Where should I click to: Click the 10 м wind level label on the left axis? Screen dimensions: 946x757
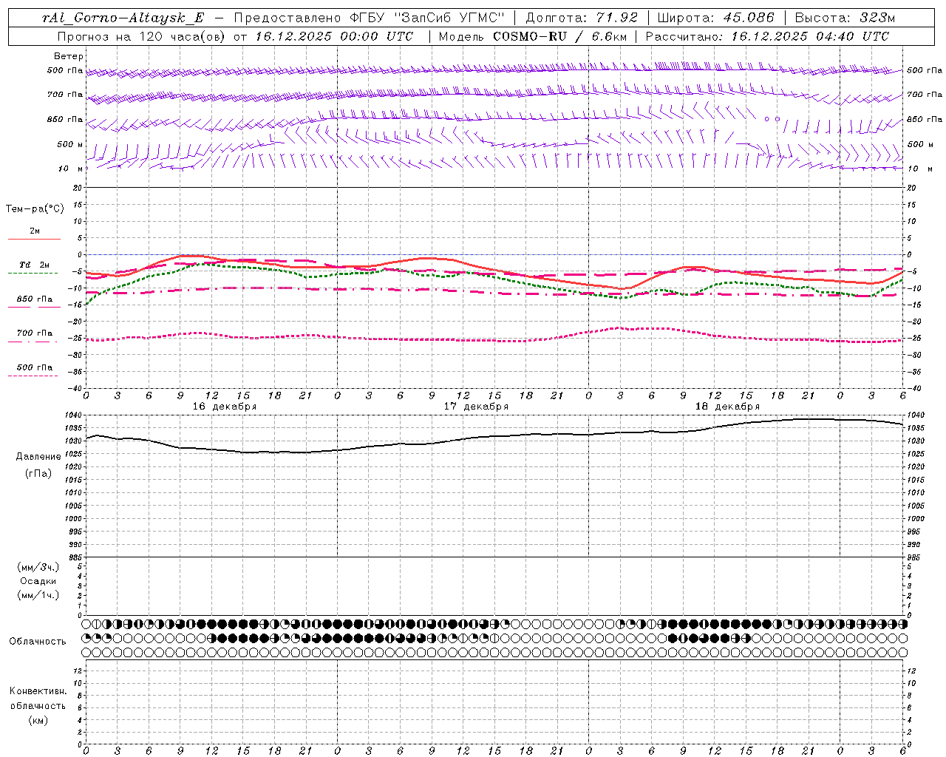tap(70, 169)
